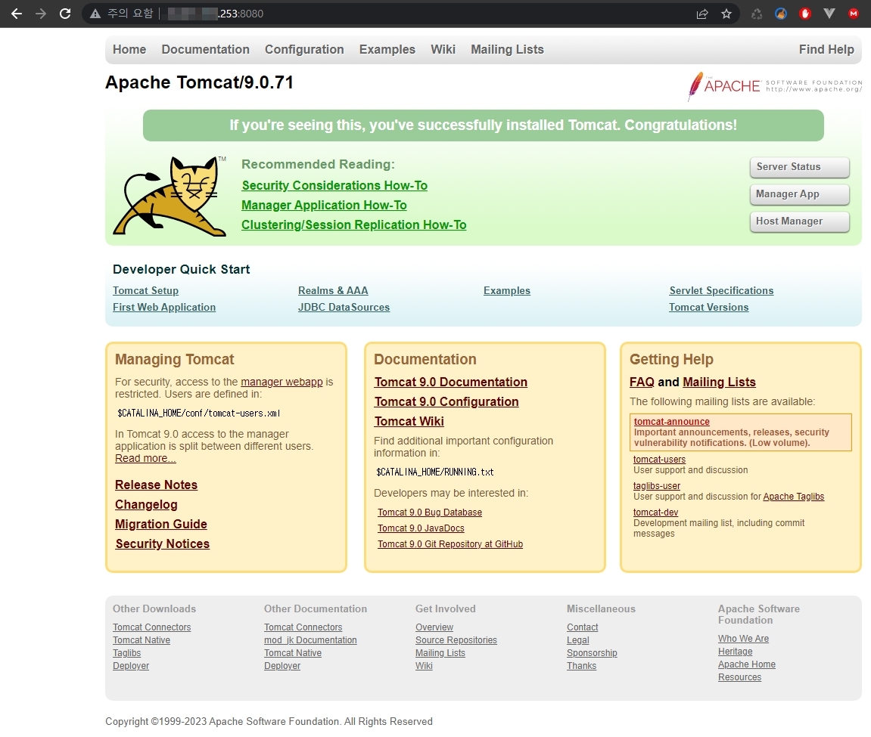Open Tomcat 9.0 JavaDocs link
The image size is (871, 737).
(421, 528)
